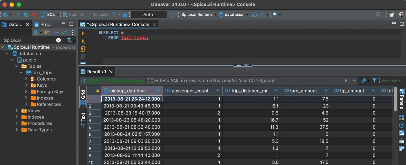The height and width of the screenshot is (165, 406).
Task: Toggle the blue lock read-only icon
Action: click(125, 14)
